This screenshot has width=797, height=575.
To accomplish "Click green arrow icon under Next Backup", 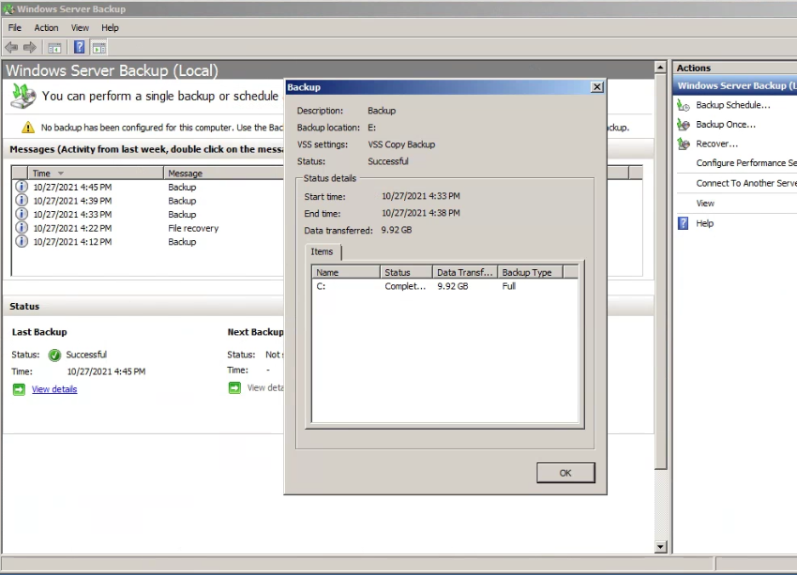I will (234, 388).
